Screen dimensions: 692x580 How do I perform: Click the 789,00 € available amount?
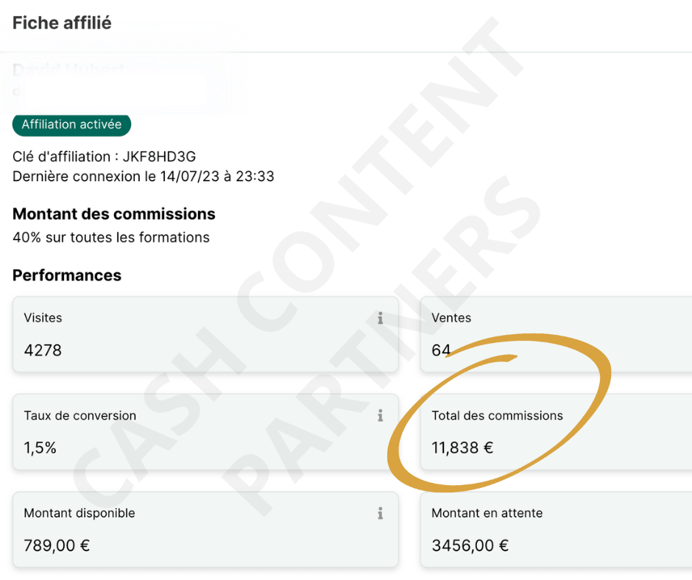coord(57,545)
